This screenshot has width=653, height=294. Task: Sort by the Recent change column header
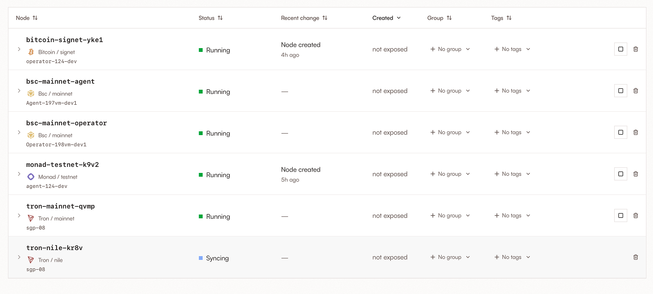click(x=304, y=18)
